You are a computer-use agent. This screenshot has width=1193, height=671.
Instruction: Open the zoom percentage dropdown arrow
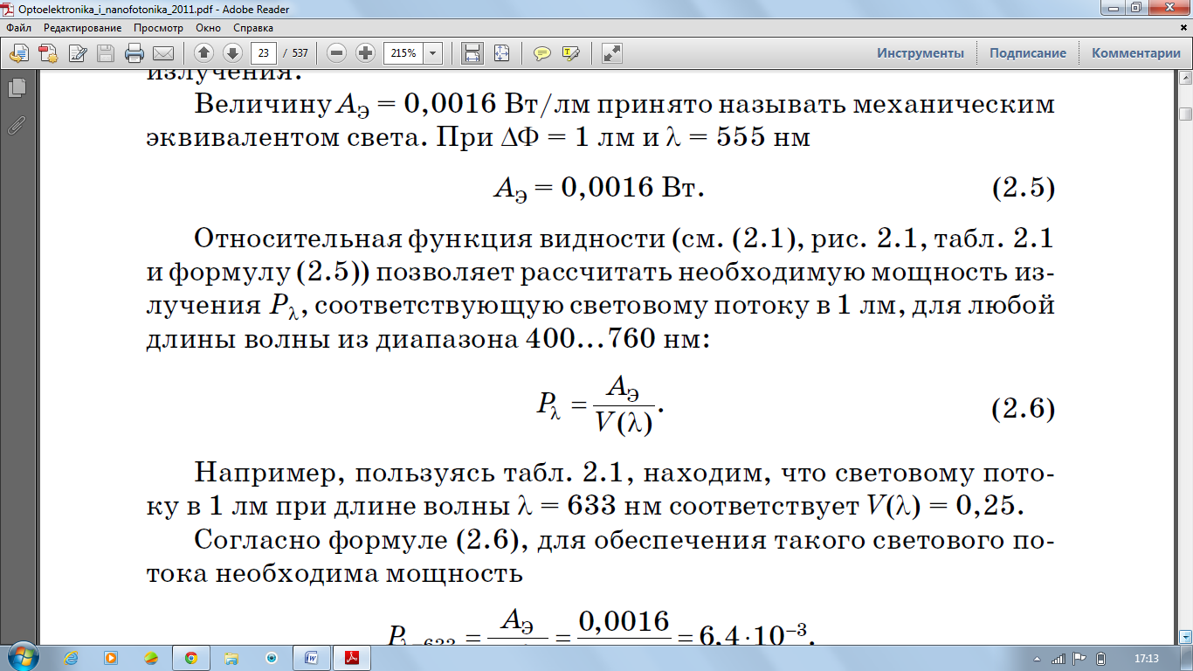coord(433,53)
